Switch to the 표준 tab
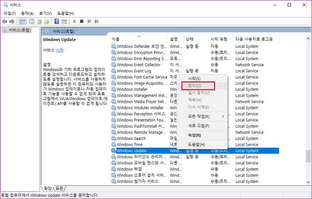Viewport: 312px width, 199px height. coord(59,188)
